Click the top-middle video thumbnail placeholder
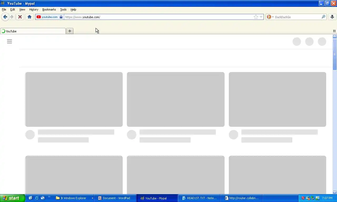337x202 pixels. (176, 99)
